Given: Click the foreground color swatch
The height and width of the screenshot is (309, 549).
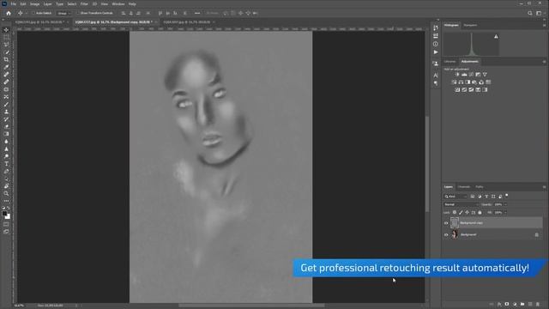Looking at the screenshot, I should (x=4, y=214).
